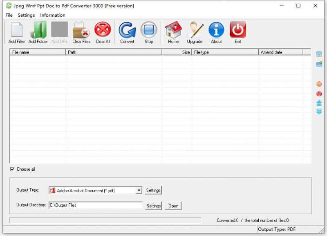This screenshot has width=327, height=236.
Task: Toggle the Choose all checkbox
Action: click(13, 169)
